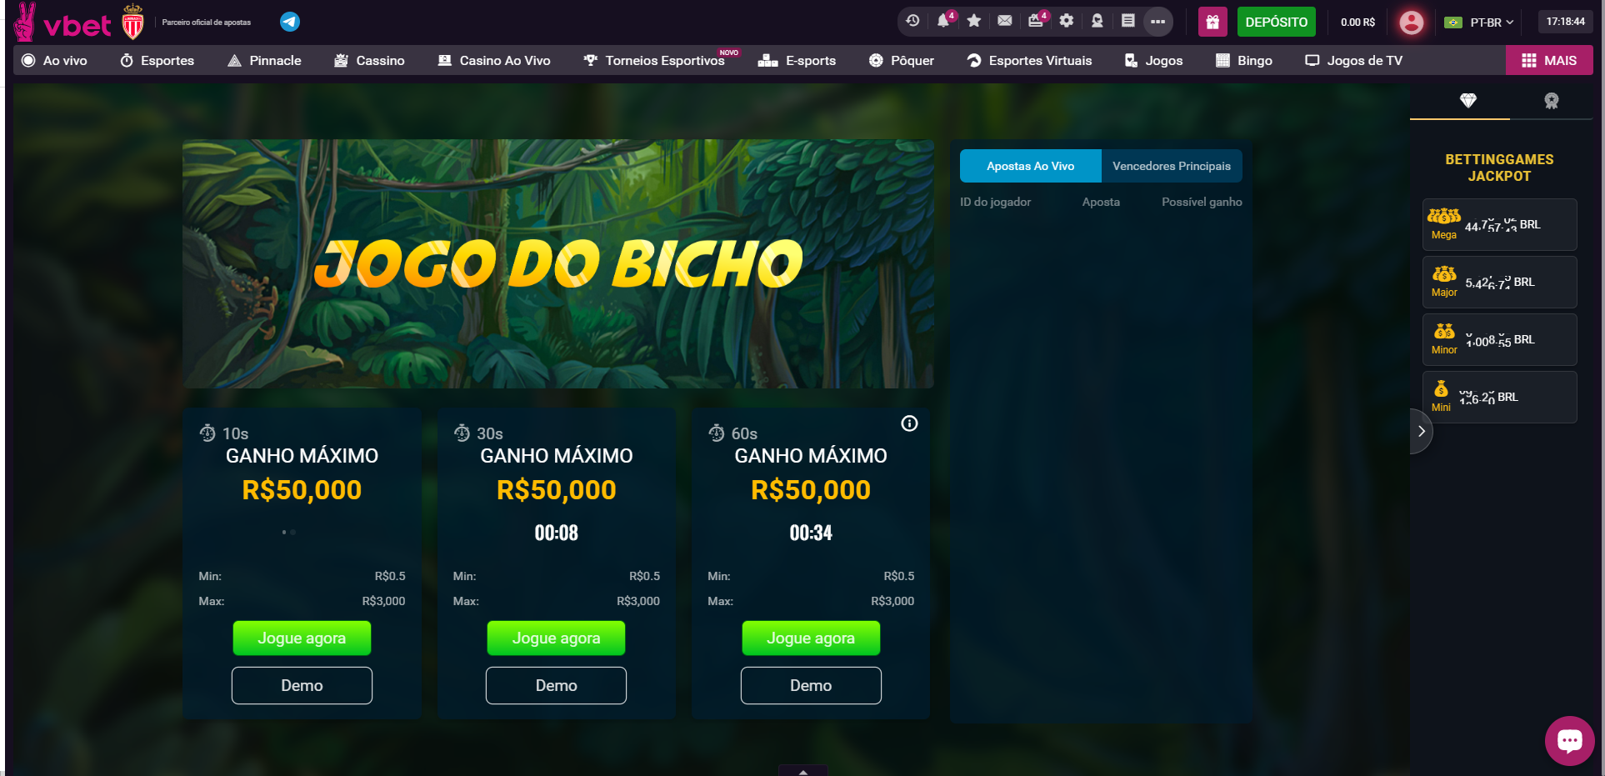
Task: Switch to Vencedores Principais tab
Action: click(x=1171, y=166)
